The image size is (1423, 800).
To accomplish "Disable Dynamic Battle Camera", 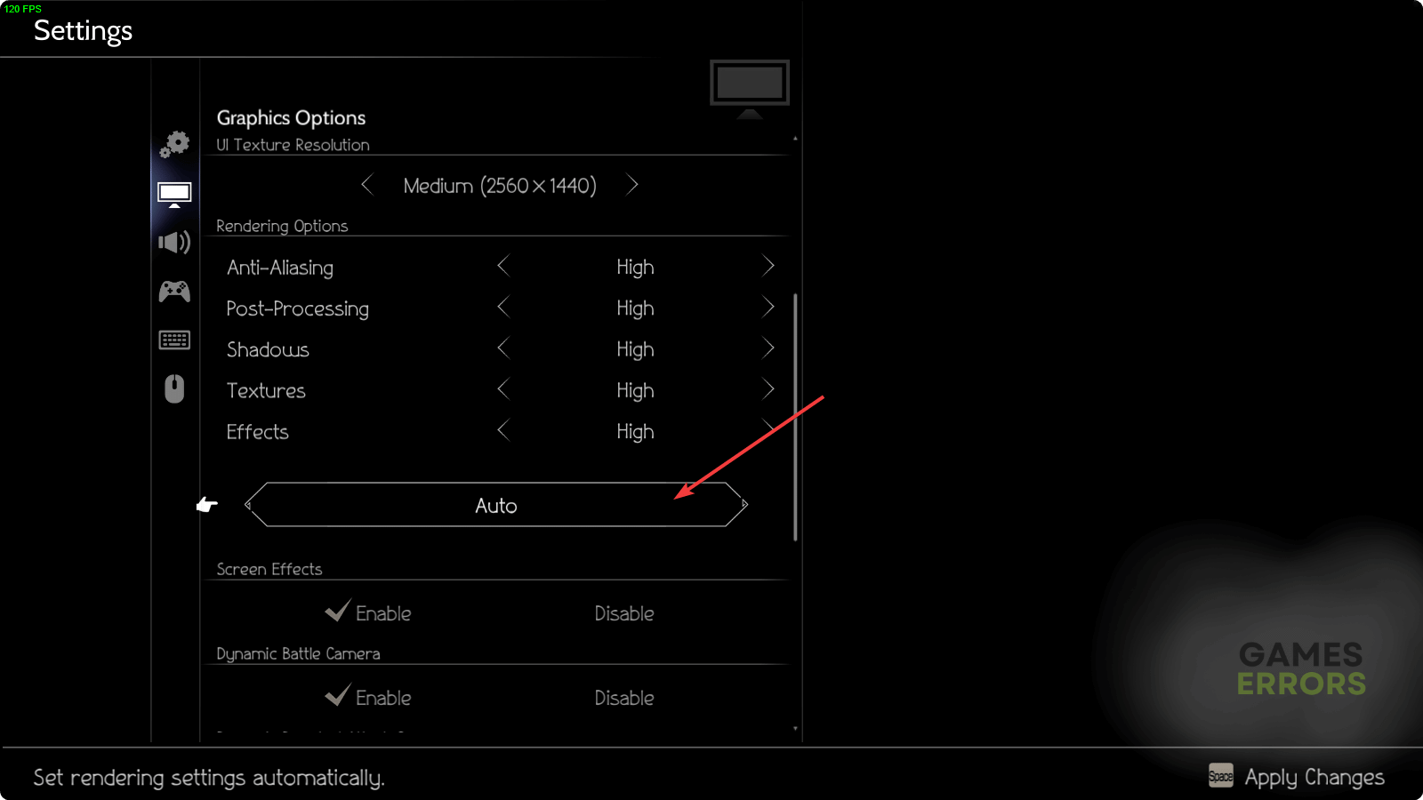I will [624, 698].
